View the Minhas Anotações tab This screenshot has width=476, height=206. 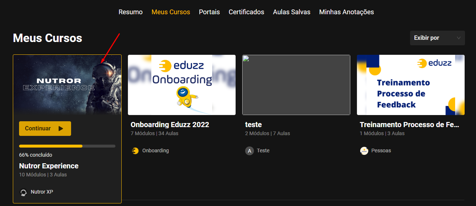tap(347, 12)
